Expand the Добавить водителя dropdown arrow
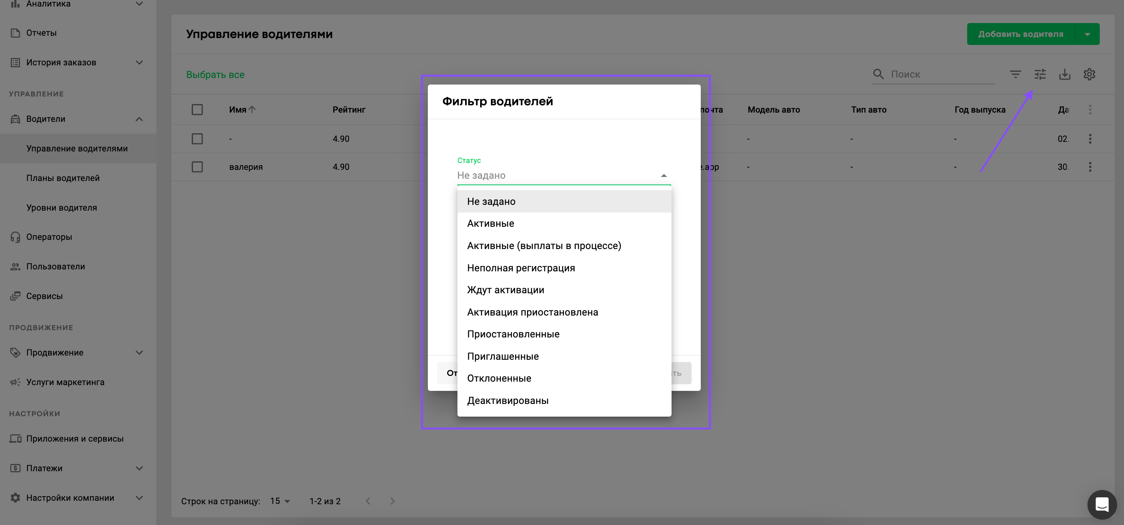 click(1087, 34)
